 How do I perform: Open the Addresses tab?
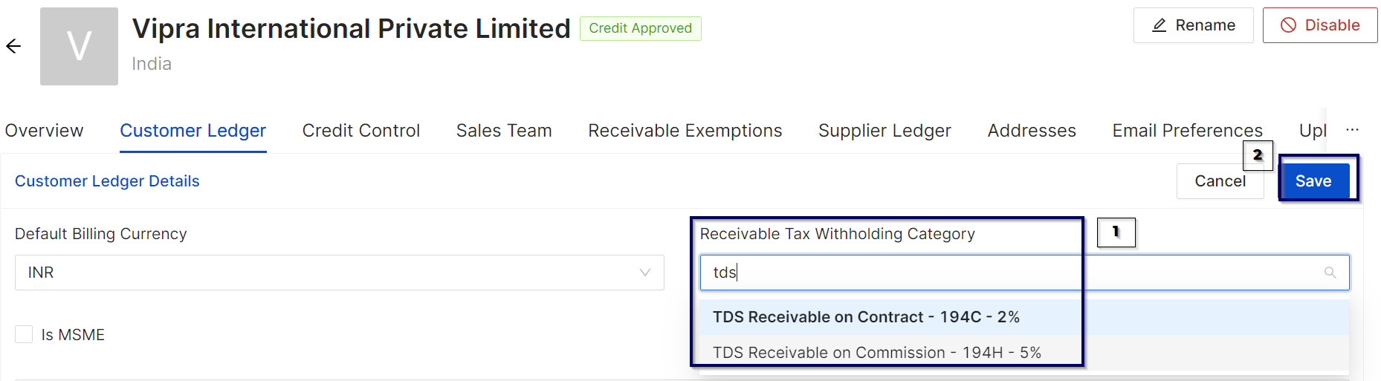tap(1032, 131)
